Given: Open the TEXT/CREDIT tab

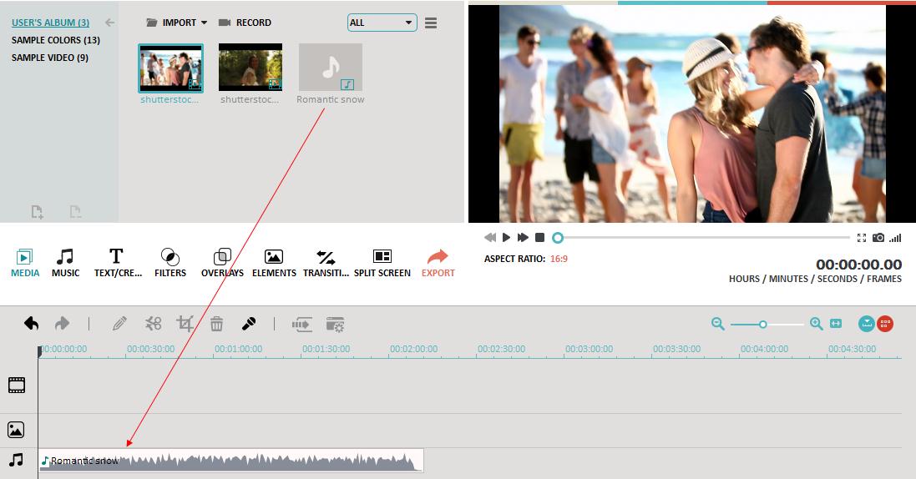Looking at the screenshot, I should (x=118, y=262).
